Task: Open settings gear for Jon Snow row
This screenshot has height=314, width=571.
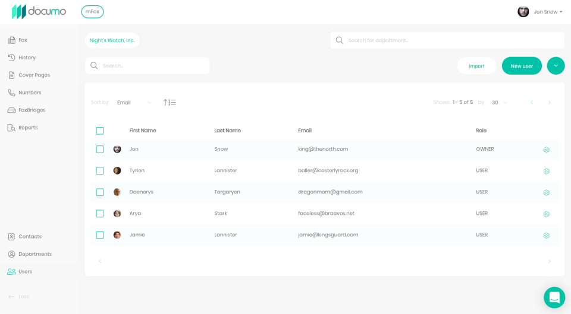Action: [546, 150]
